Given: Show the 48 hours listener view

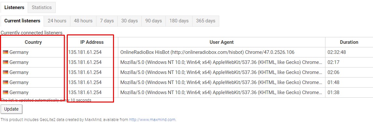Looking at the screenshot, I should pos(83,21).
